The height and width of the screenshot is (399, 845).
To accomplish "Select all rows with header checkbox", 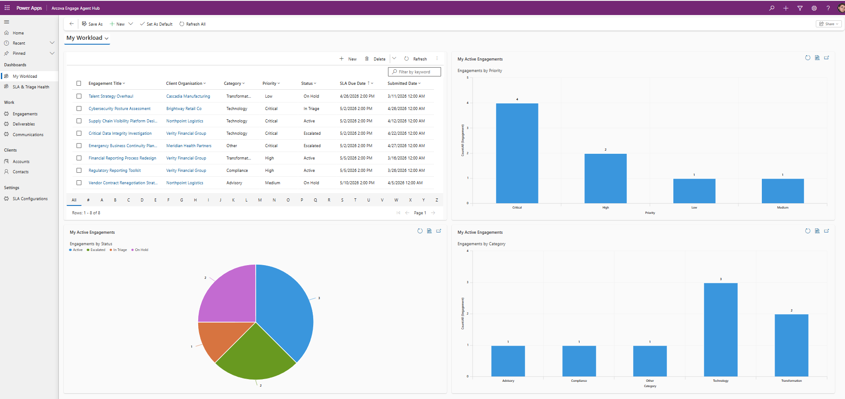I will point(79,84).
